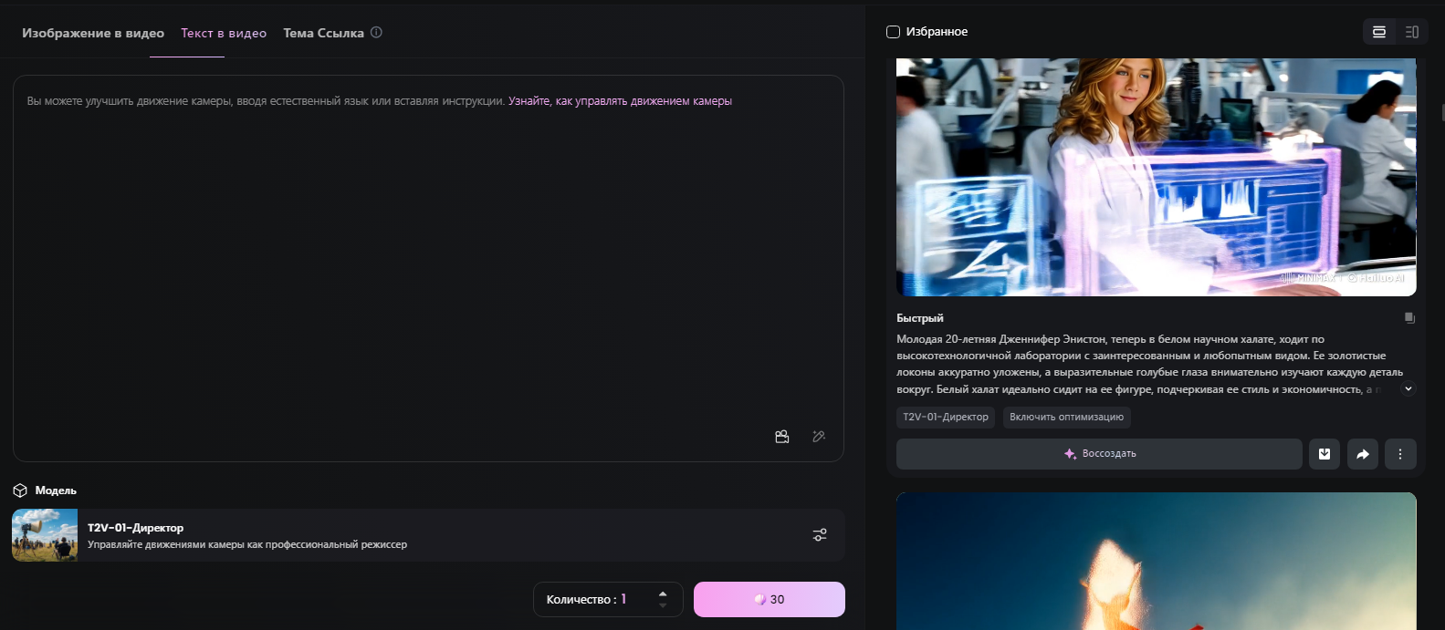Viewport: 1445px width, 630px height.
Task: Click the camera movement icon in prompt box
Action: point(782,437)
